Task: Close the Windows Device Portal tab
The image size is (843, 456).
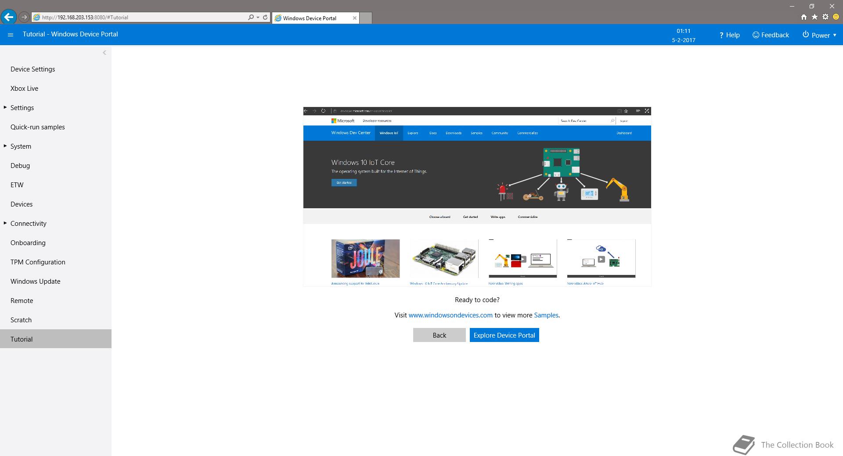Action: [354, 18]
